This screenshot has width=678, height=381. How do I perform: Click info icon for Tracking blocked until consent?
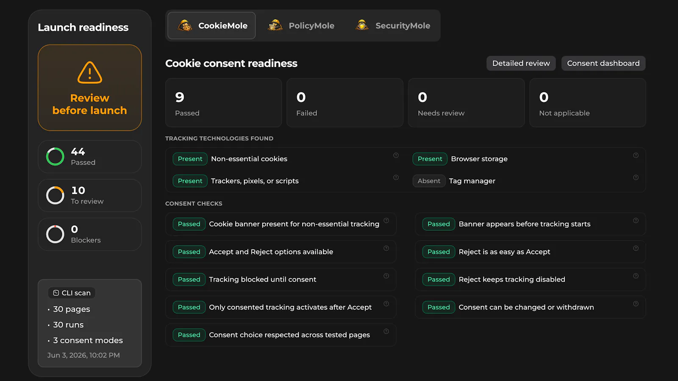(386, 276)
